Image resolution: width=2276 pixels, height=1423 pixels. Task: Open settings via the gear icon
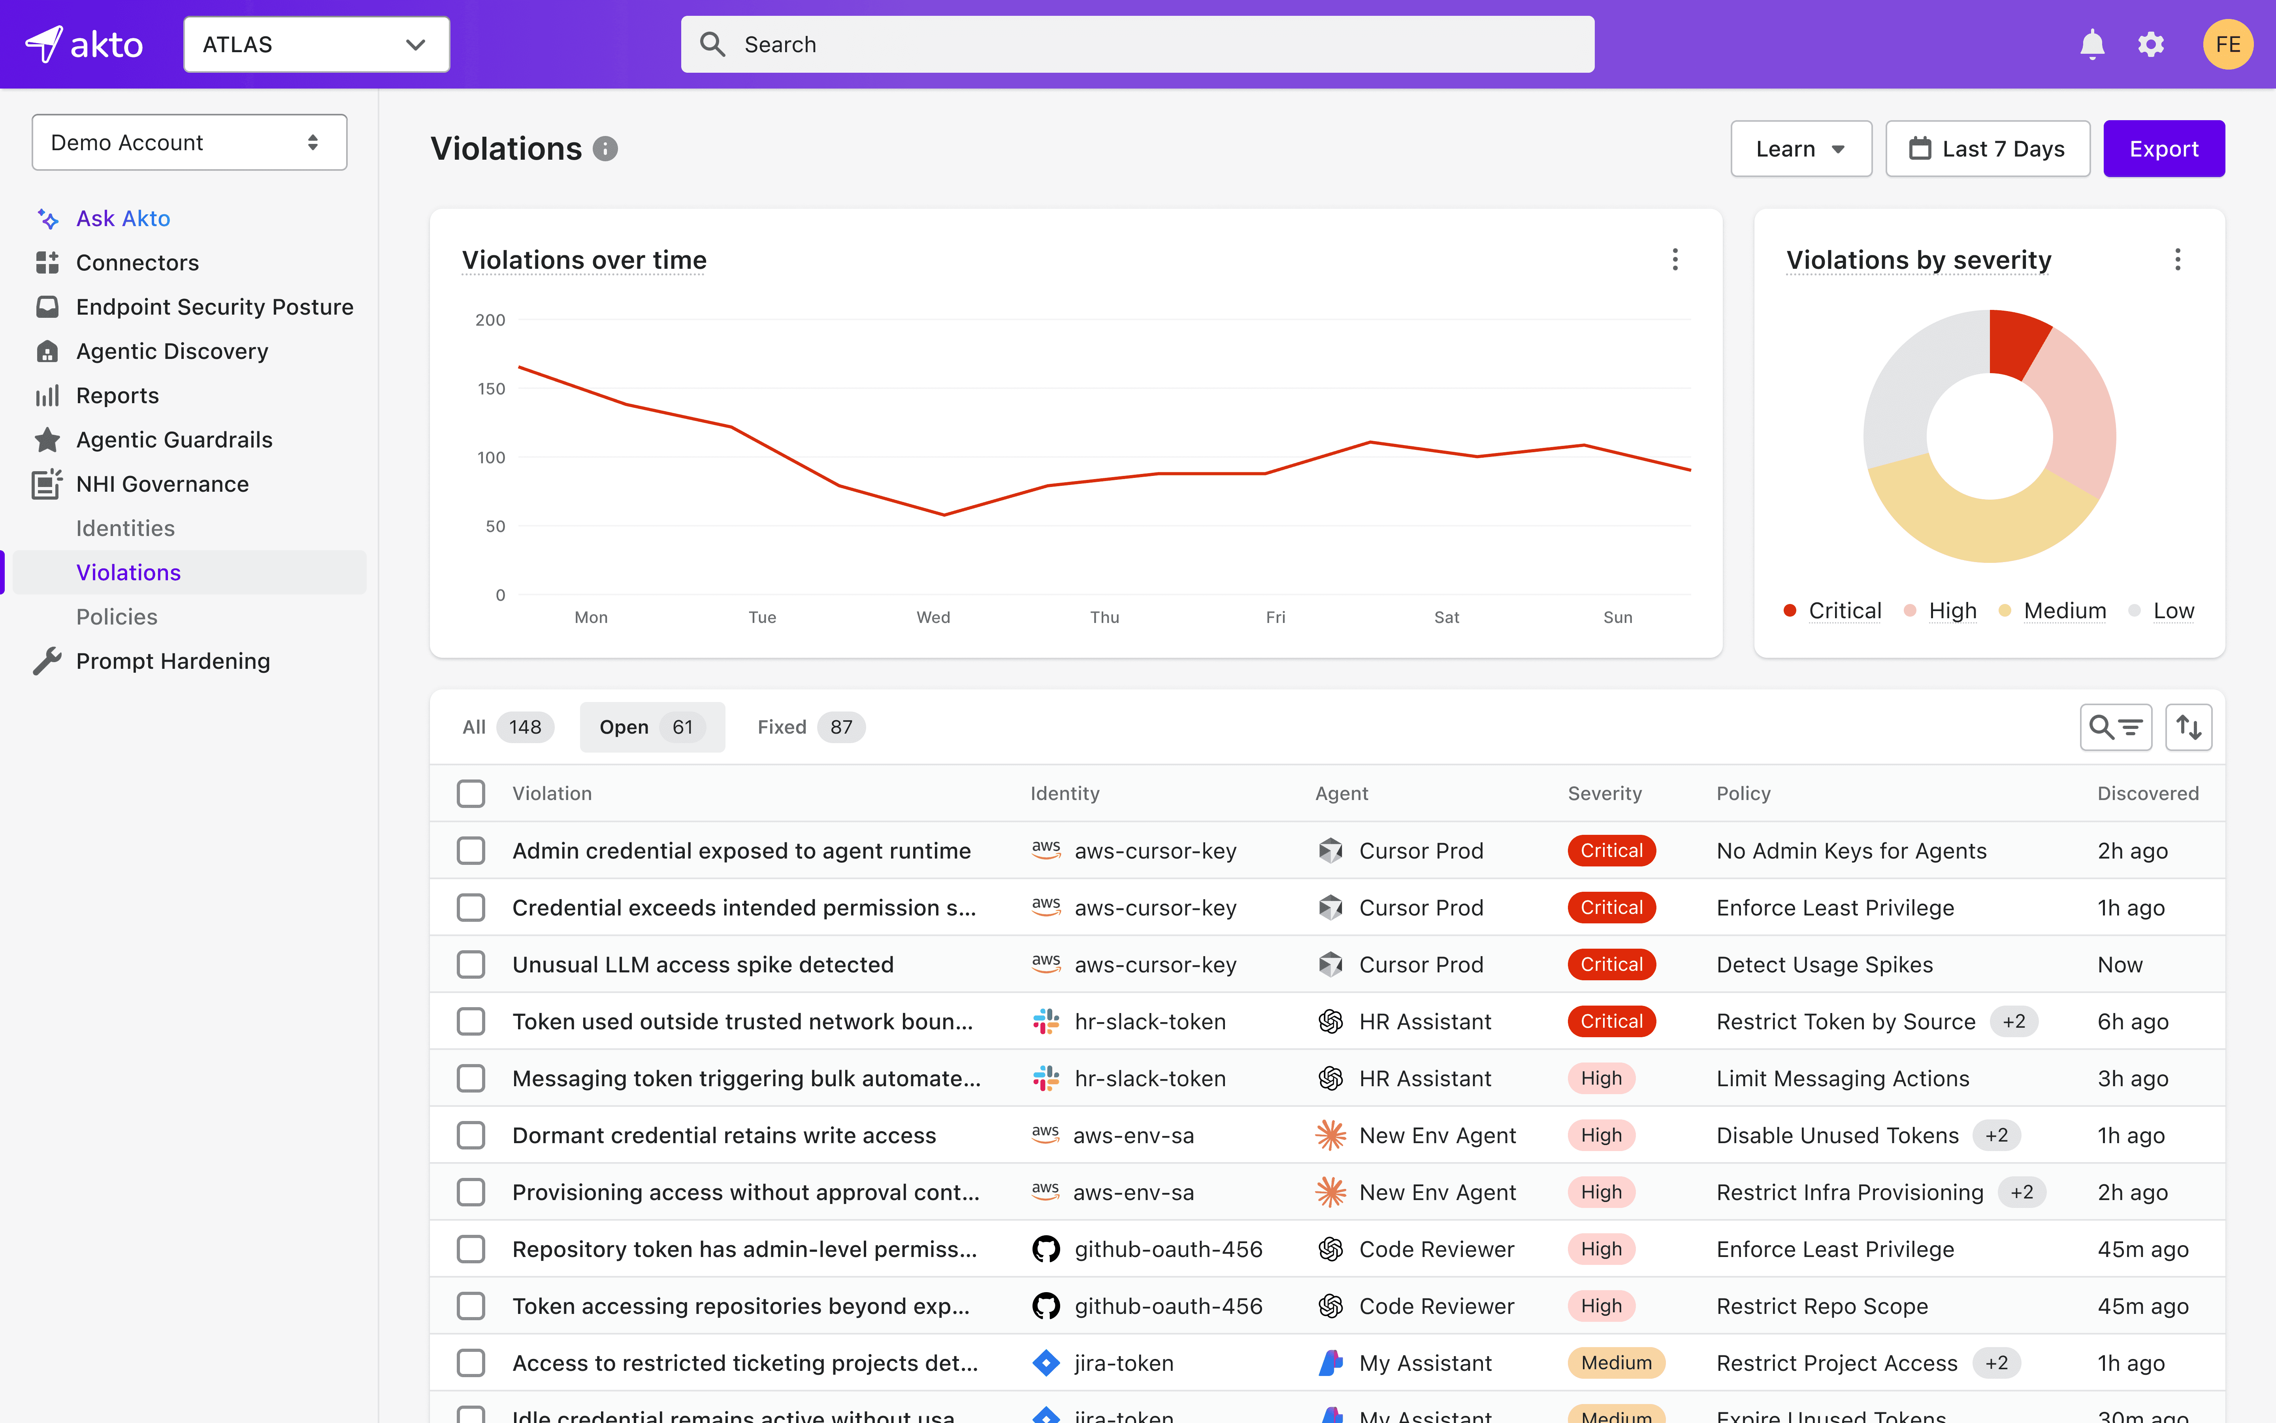click(2151, 44)
